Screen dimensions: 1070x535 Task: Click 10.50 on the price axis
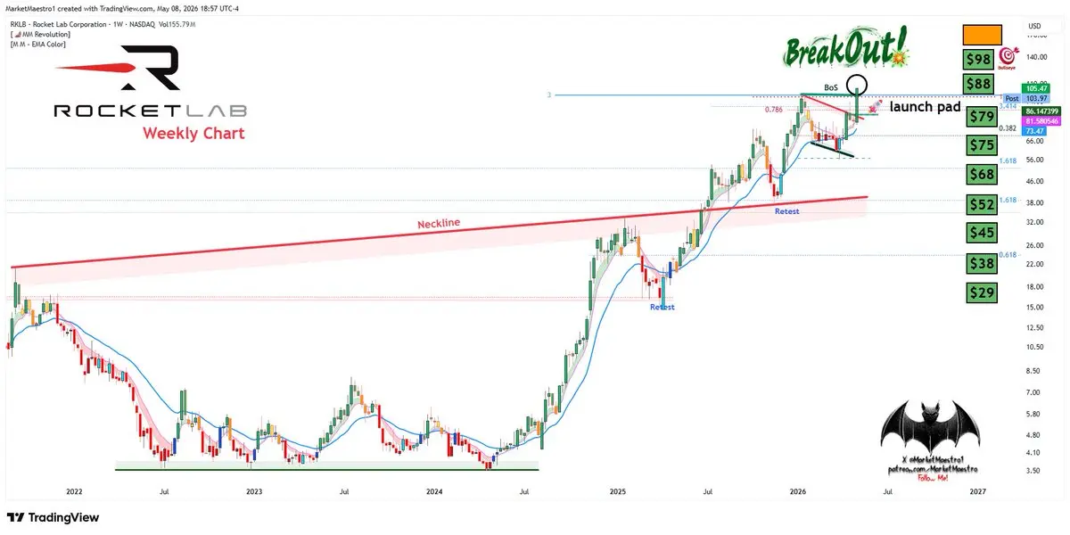(1034, 348)
